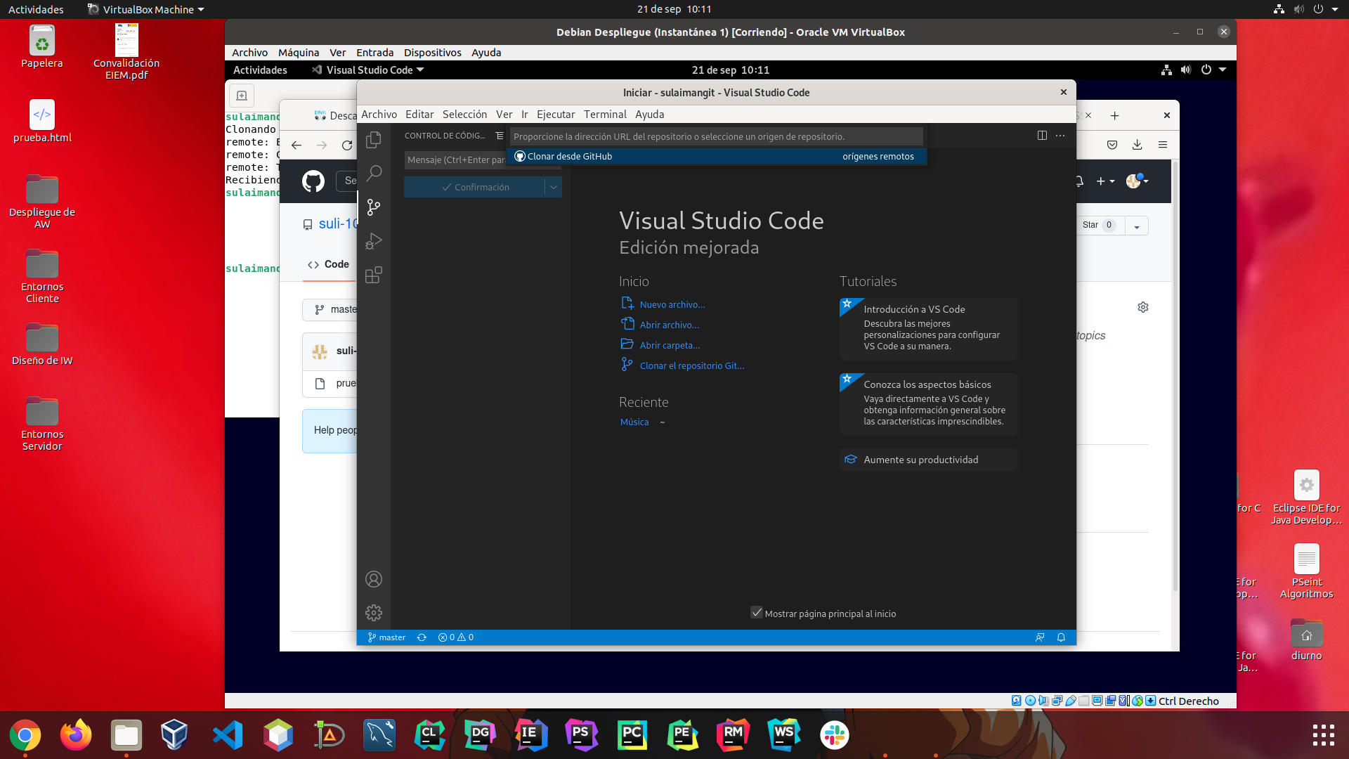Image resolution: width=1349 pixels, height=759 pixels.
Task: Open the Manage gear icon in VS Code
Action: [x=373, y=612]
